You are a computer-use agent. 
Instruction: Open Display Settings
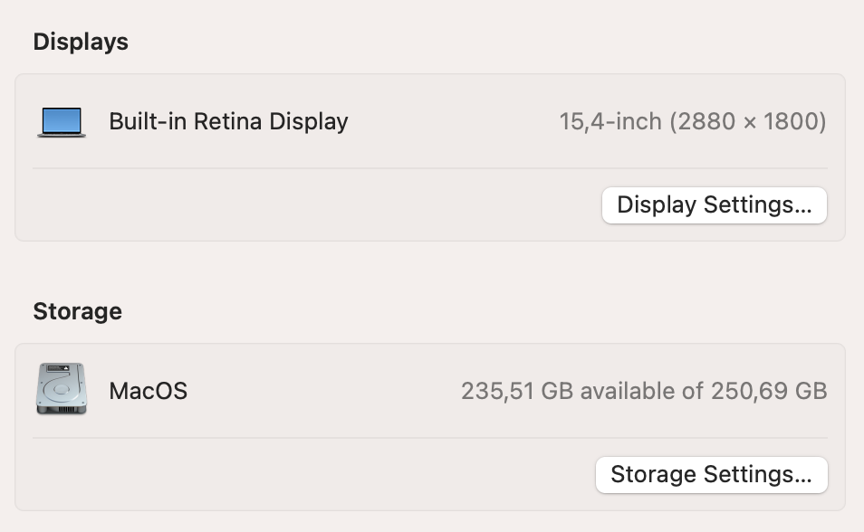pyautogui.click(x=714, y=204)
